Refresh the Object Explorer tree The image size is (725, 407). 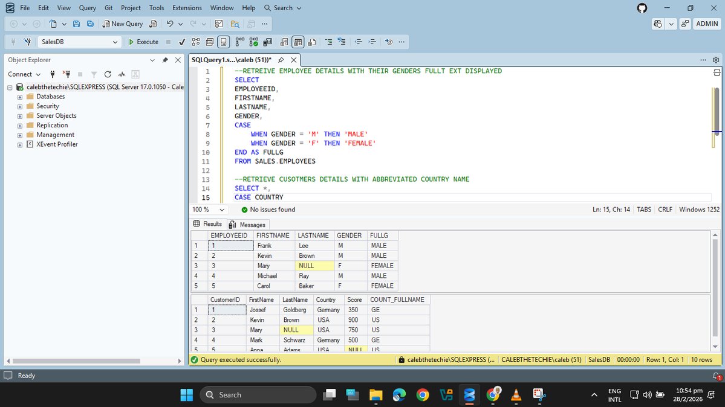[x=108, y=74]
